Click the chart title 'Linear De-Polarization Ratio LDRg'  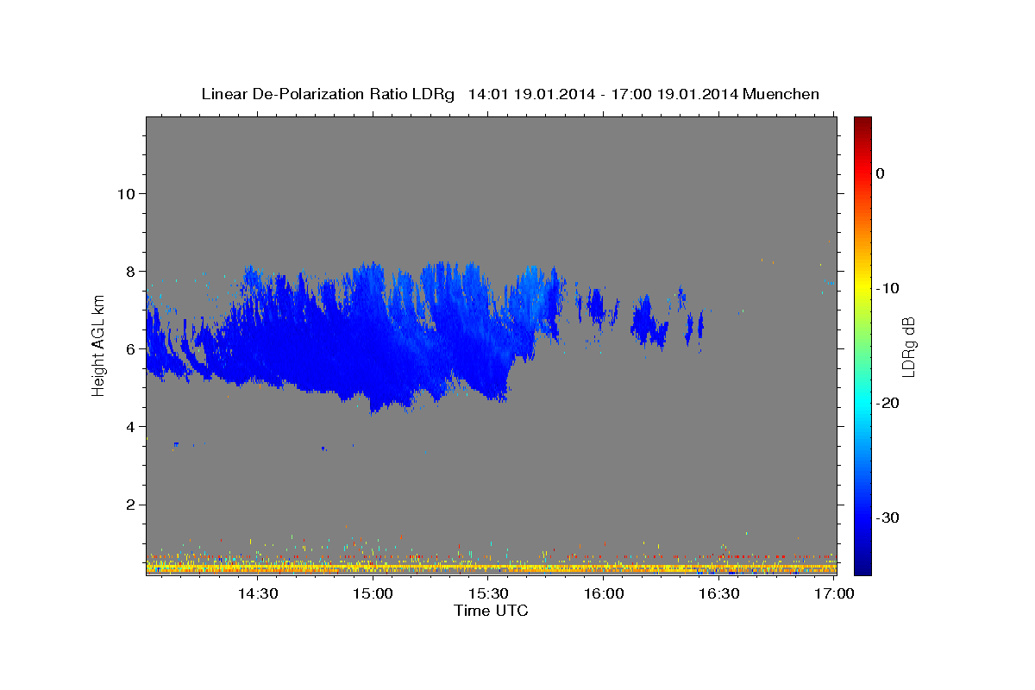click(x=328, y=94)
